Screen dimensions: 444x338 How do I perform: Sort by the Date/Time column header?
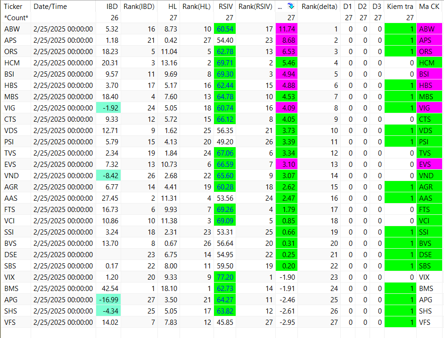click(50, 7)
